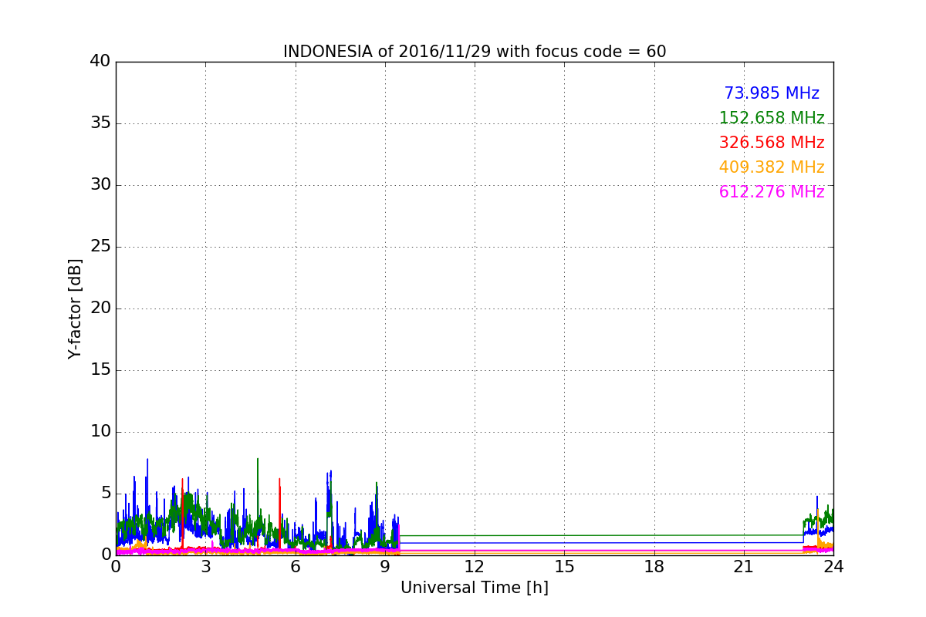Click the y-axis tick label 30
This screenshot has height=617, width=926.
(100, 184)
